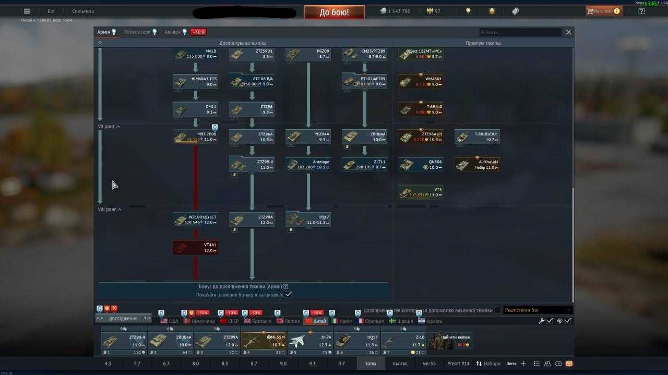Add a new preset with plus icon
The height and width of the screenshot is (375, 668).
pos(523,364)
